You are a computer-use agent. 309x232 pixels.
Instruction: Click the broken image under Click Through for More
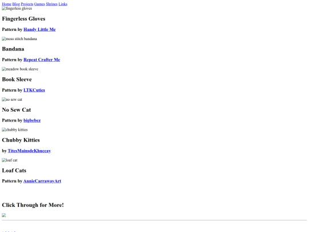tap(4, 215)
